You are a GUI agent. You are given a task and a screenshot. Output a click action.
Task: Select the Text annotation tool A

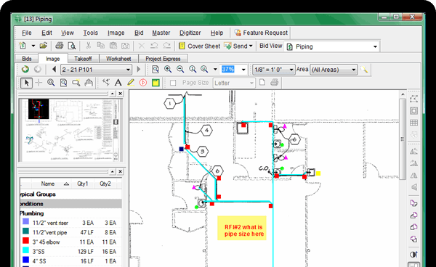(118, 83)
